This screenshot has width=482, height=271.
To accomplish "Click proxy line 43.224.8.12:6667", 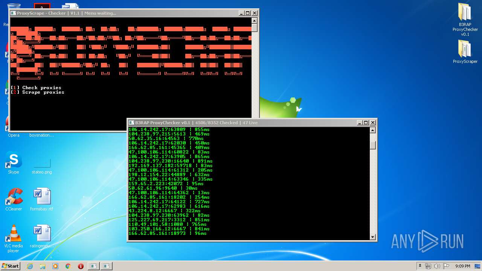I will click(165, 211).
